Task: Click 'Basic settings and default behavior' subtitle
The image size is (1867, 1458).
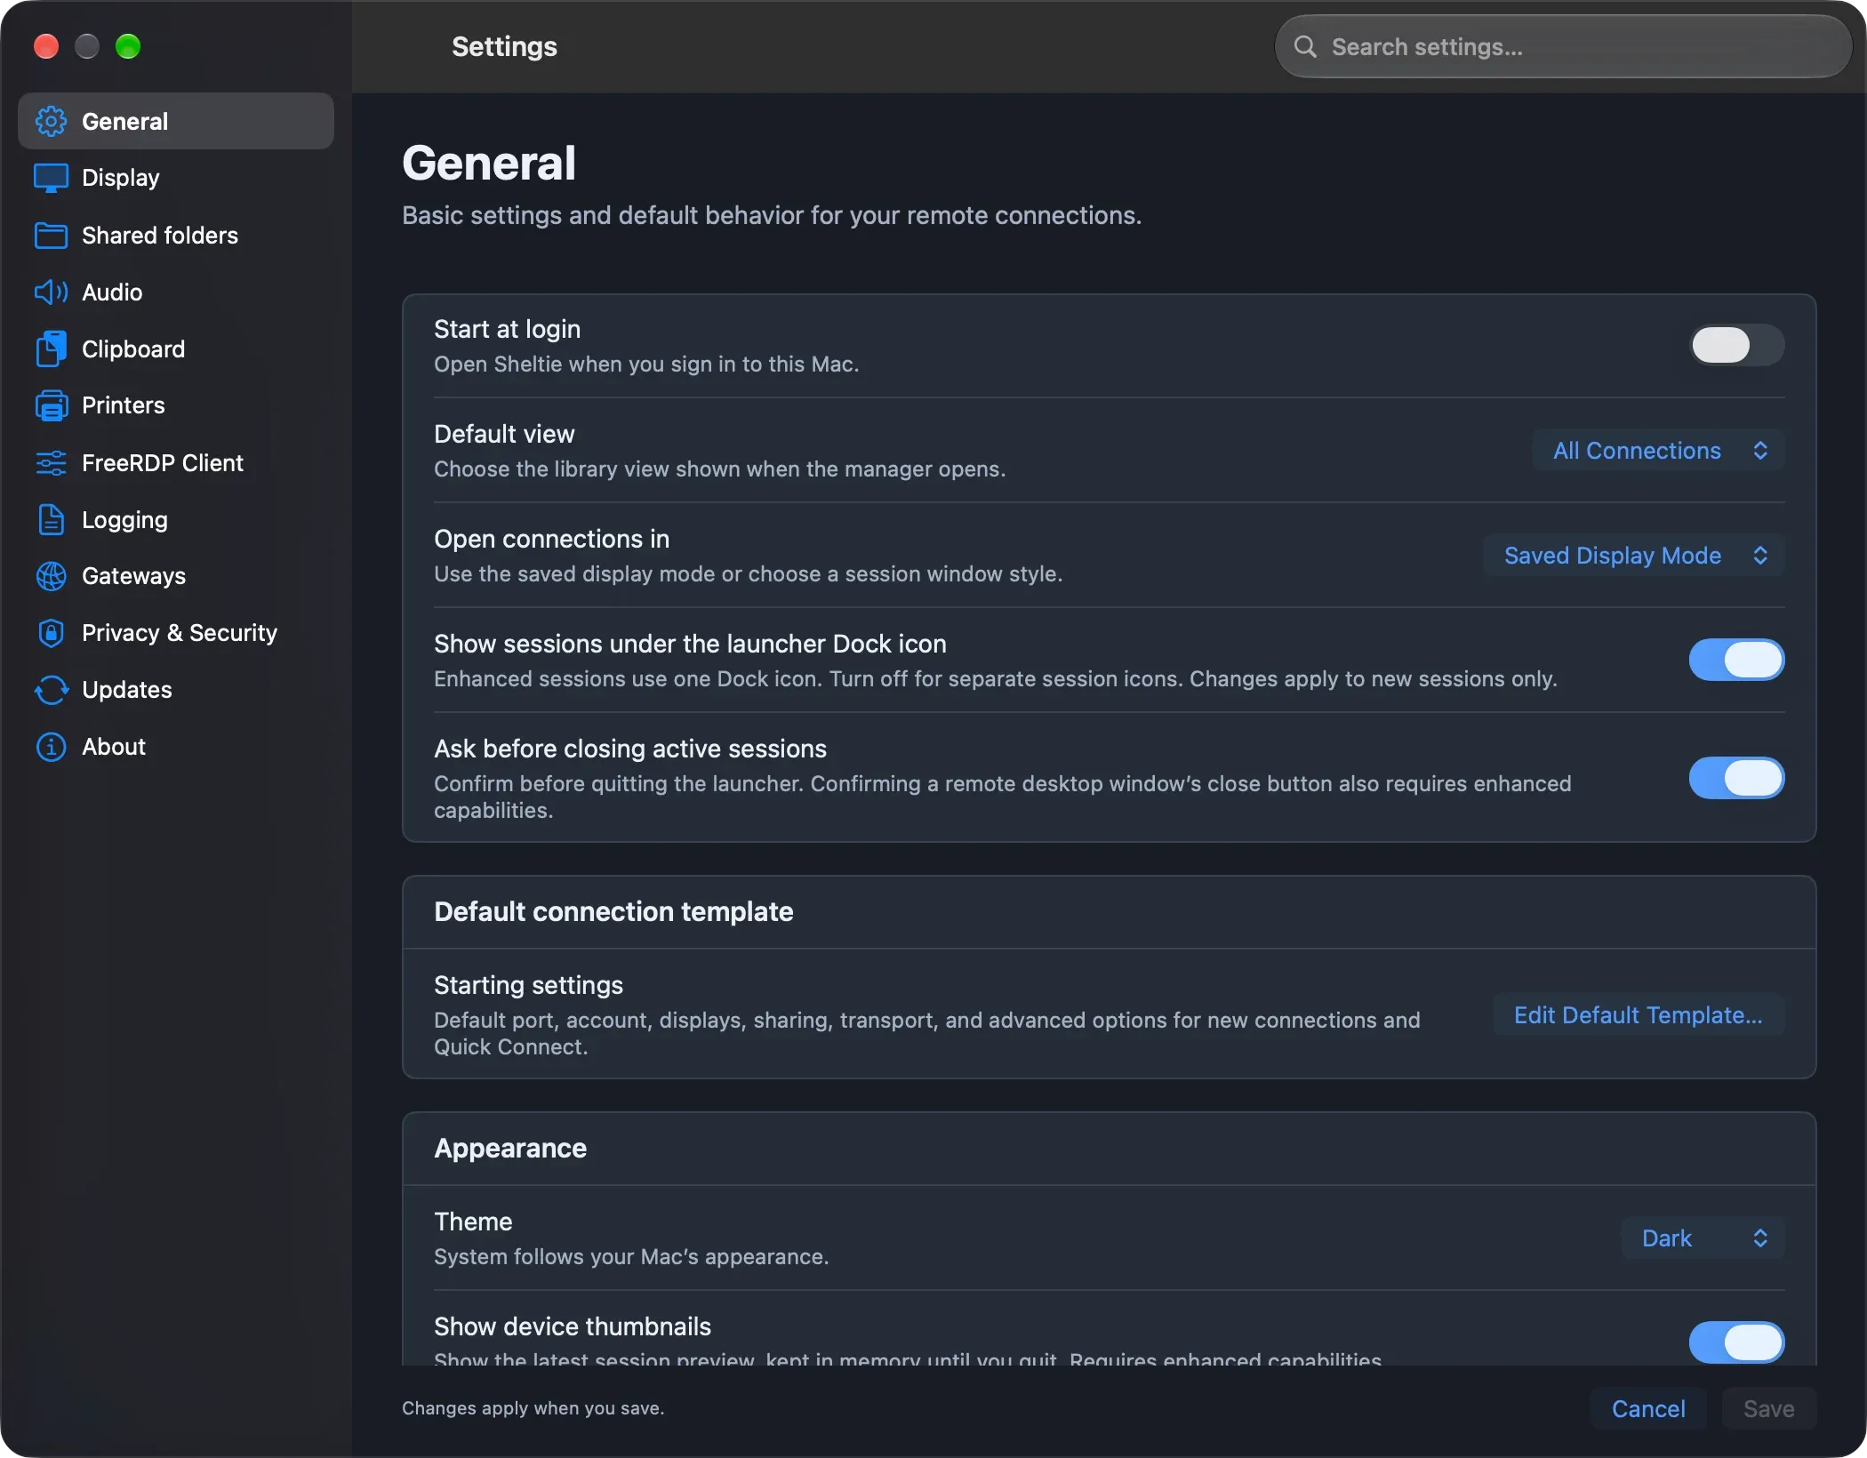Action: 772,215
